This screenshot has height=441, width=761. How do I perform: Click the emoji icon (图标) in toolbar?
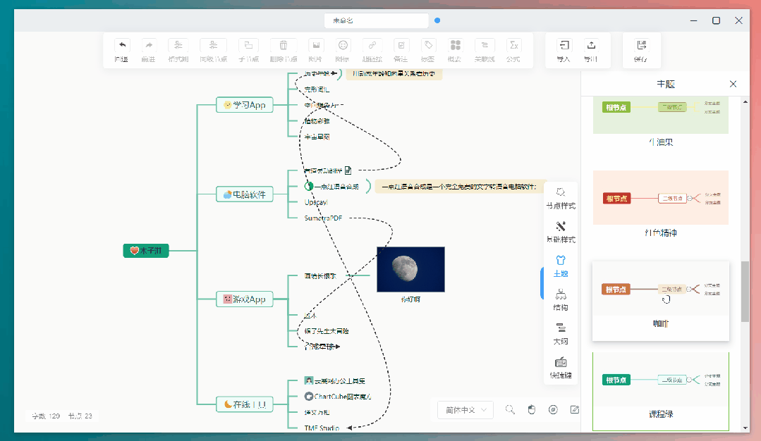point(343,46)
